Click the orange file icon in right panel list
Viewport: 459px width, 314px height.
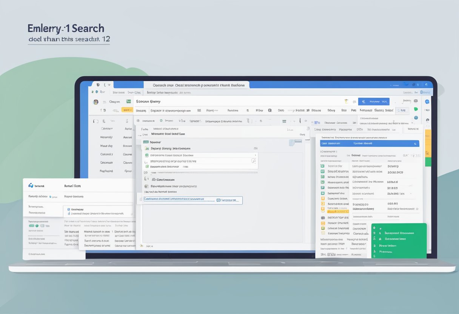tap(323, 198)
